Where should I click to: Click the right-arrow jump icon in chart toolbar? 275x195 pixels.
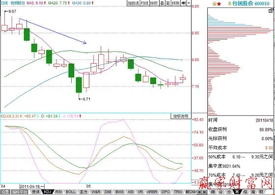coord(184,3)
